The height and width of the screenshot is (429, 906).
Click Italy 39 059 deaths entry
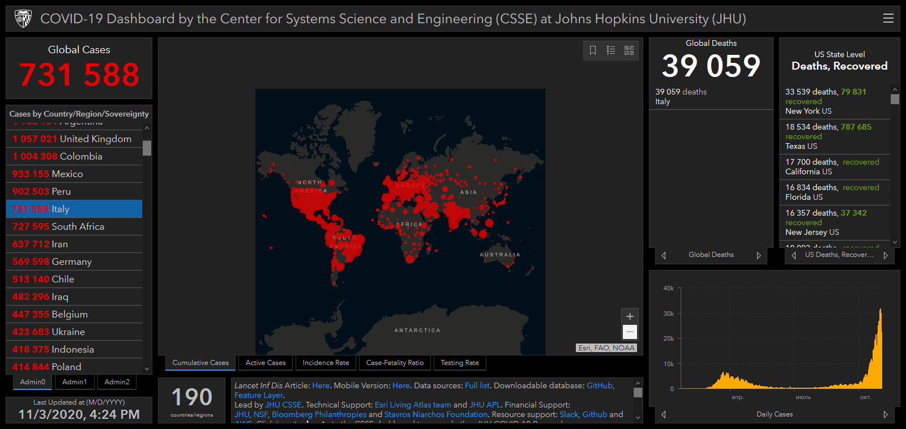(x=711, y=97)
